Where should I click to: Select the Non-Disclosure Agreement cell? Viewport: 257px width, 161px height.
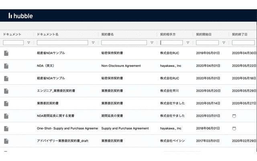[121, 66]
